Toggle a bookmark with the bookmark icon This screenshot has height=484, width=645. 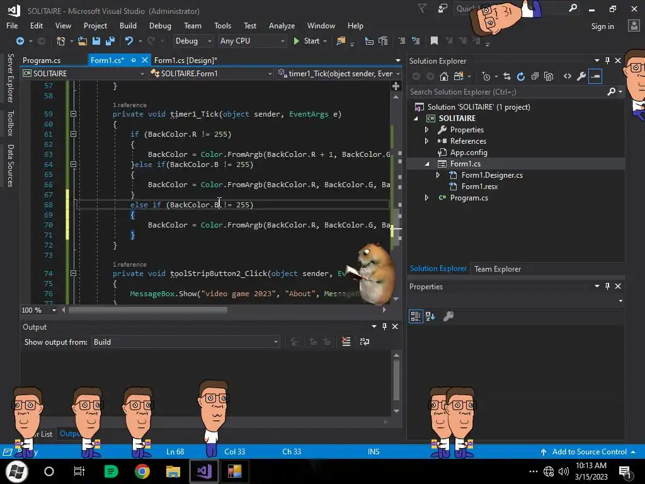coord(434,41)
